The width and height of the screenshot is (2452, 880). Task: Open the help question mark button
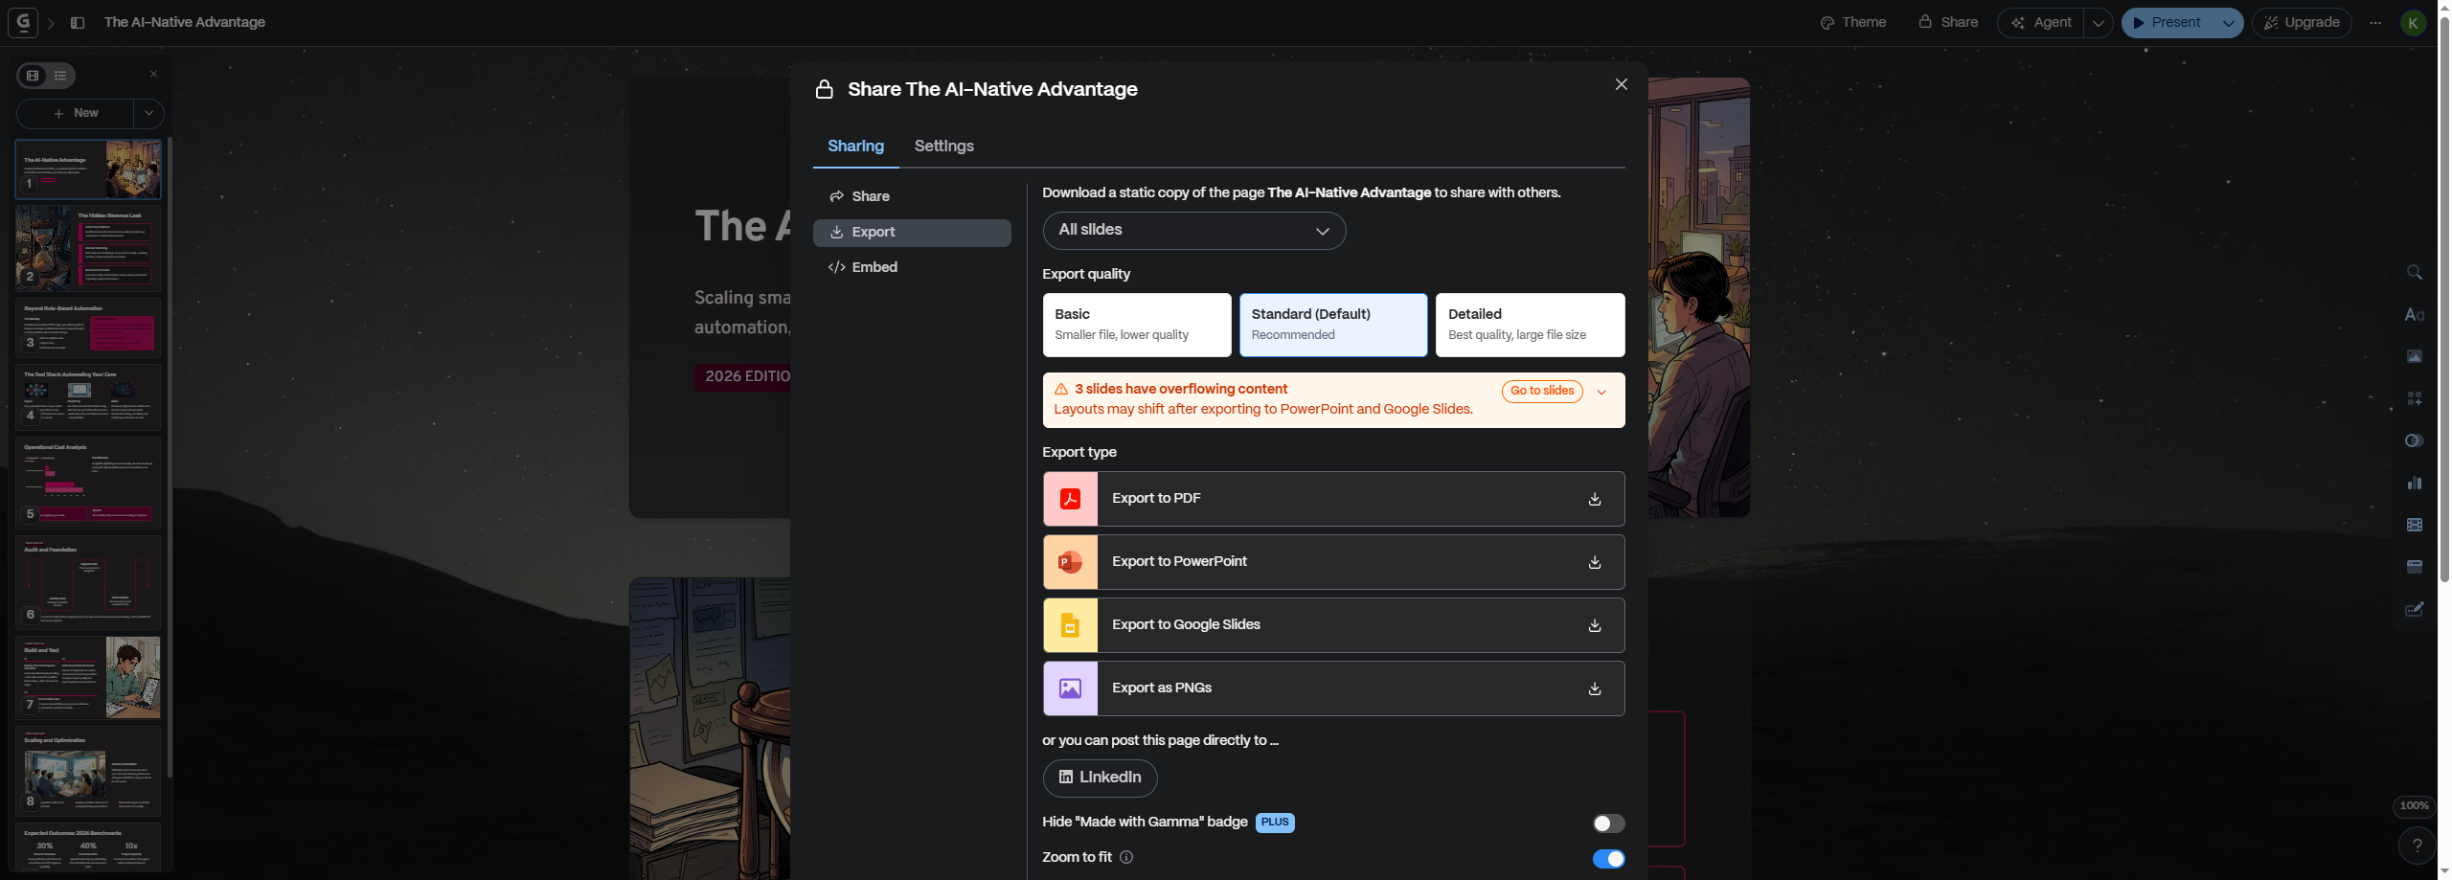pyautogui.click(x=2418, y=845)
